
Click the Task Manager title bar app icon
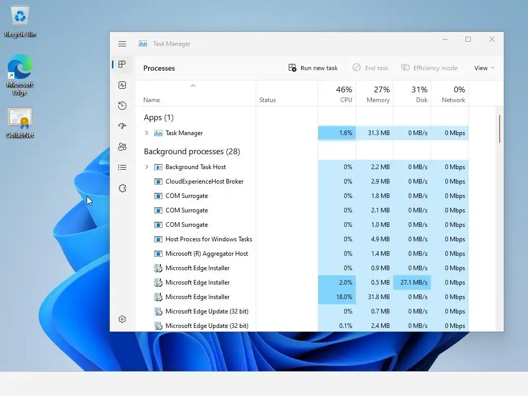click(143, 43)
